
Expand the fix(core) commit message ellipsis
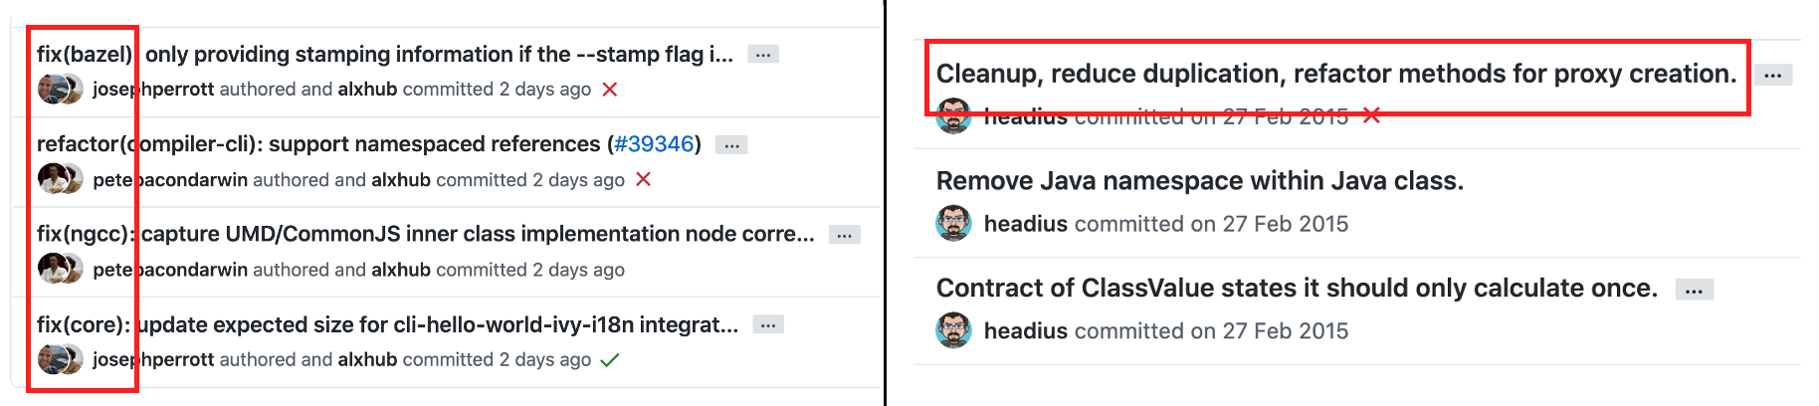click(768, 324)
